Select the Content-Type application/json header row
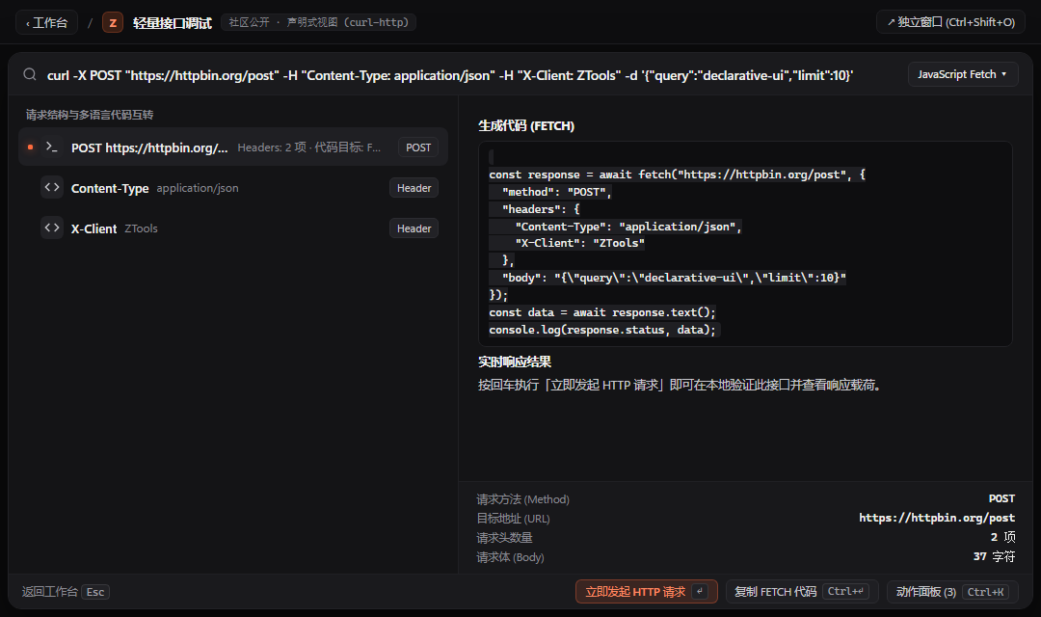Screen dimensions: 1041x617 (233, 188)
